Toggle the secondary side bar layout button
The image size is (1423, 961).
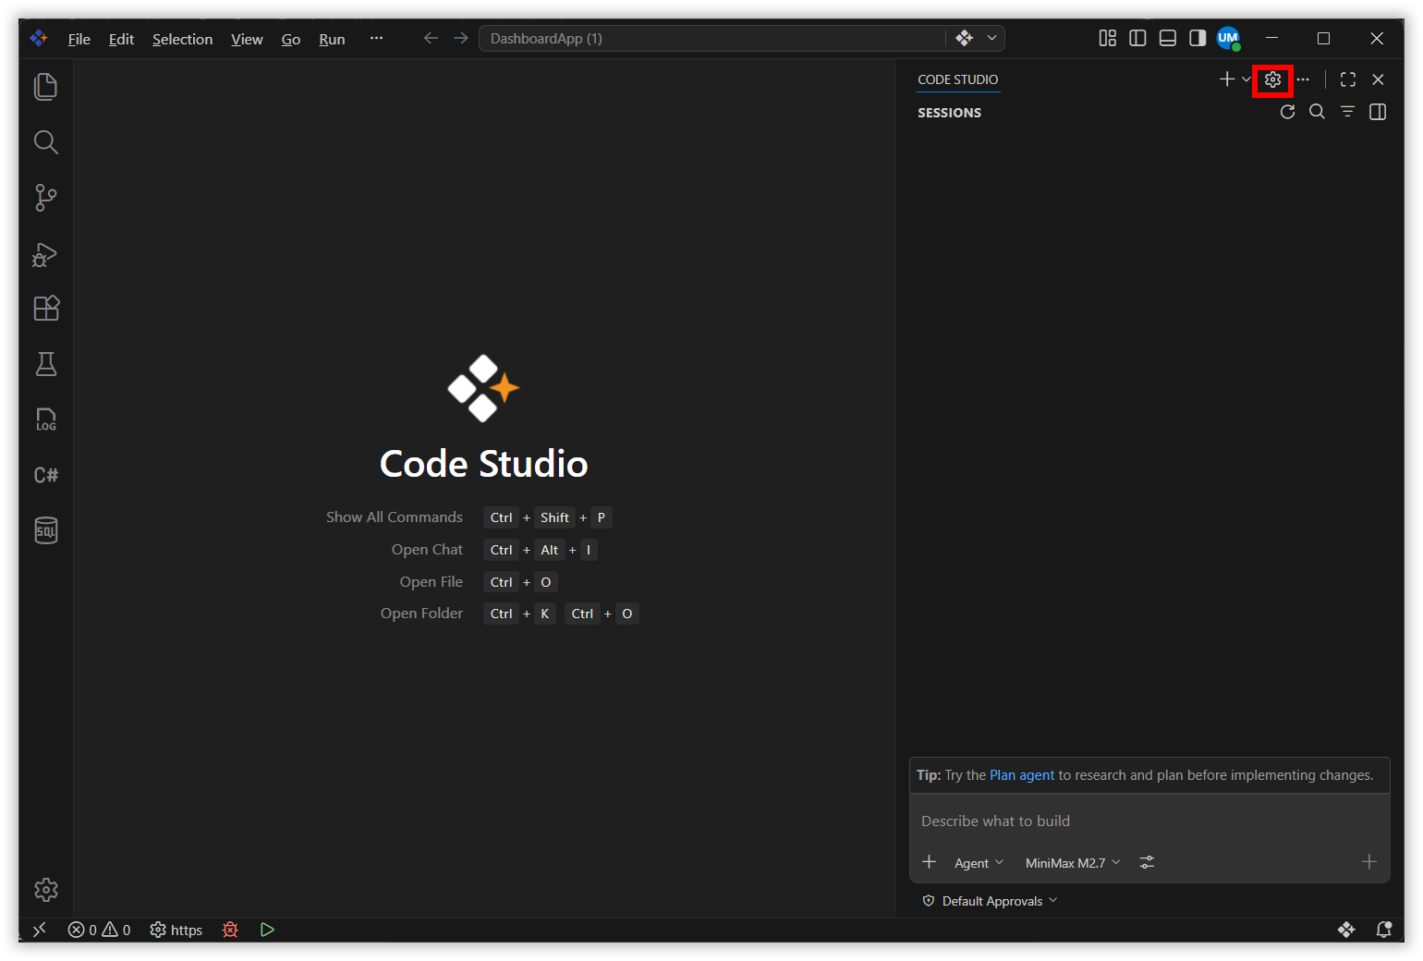[x=1198, y=38]
